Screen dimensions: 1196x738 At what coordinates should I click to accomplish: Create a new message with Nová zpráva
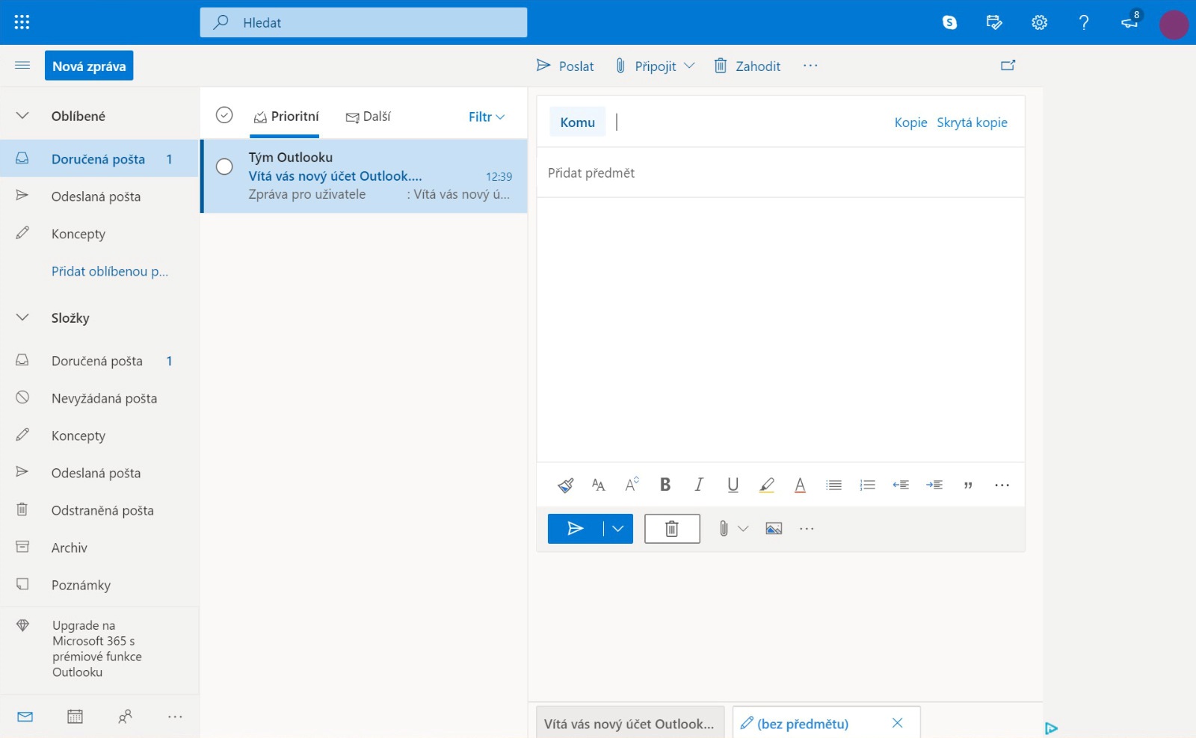tap(90, 65)
